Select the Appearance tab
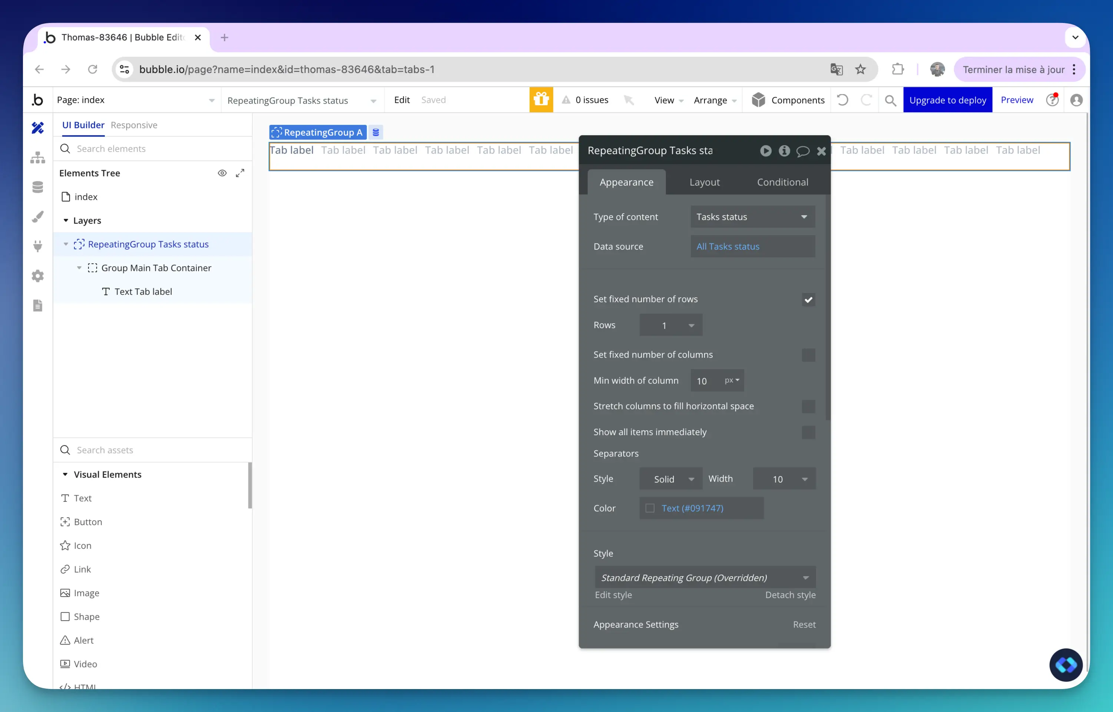The height and width of the screenshot is (712, 1113). tap(627, 182)
